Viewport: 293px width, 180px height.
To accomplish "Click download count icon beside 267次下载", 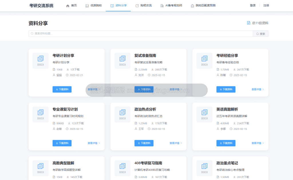I will [x=234, y=70].
